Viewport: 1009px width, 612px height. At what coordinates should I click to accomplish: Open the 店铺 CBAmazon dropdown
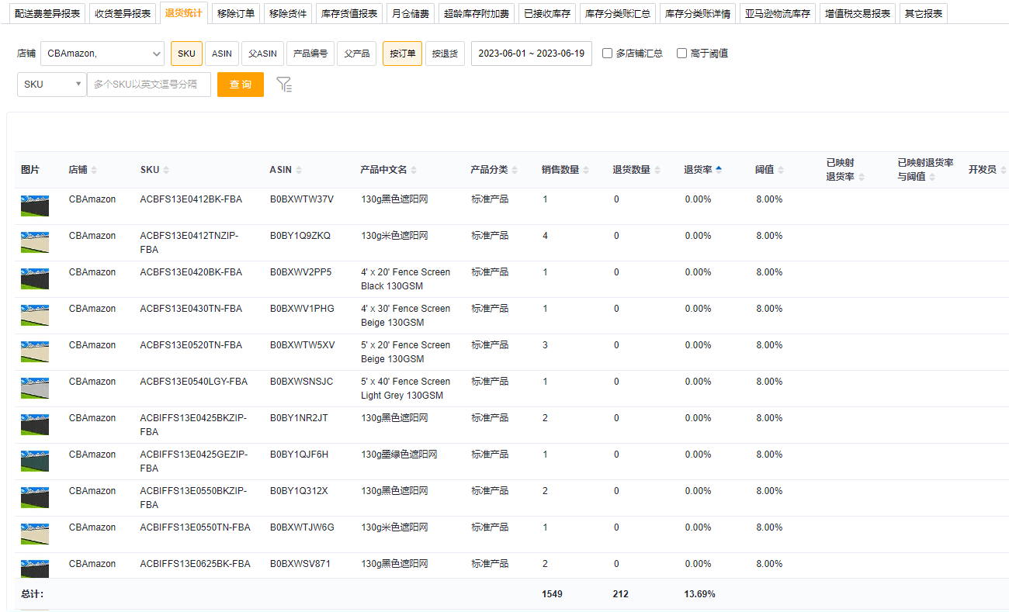(x=102, y=54)
